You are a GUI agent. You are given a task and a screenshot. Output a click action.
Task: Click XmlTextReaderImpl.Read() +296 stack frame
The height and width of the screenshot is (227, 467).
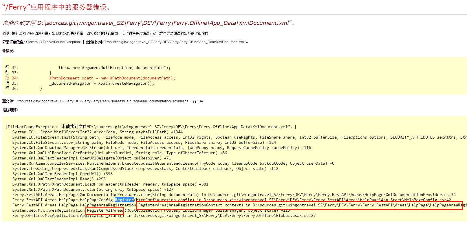pos(59,179)
